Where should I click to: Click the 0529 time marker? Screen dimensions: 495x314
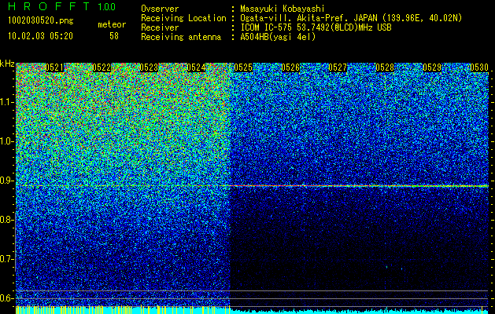(432, 68)
